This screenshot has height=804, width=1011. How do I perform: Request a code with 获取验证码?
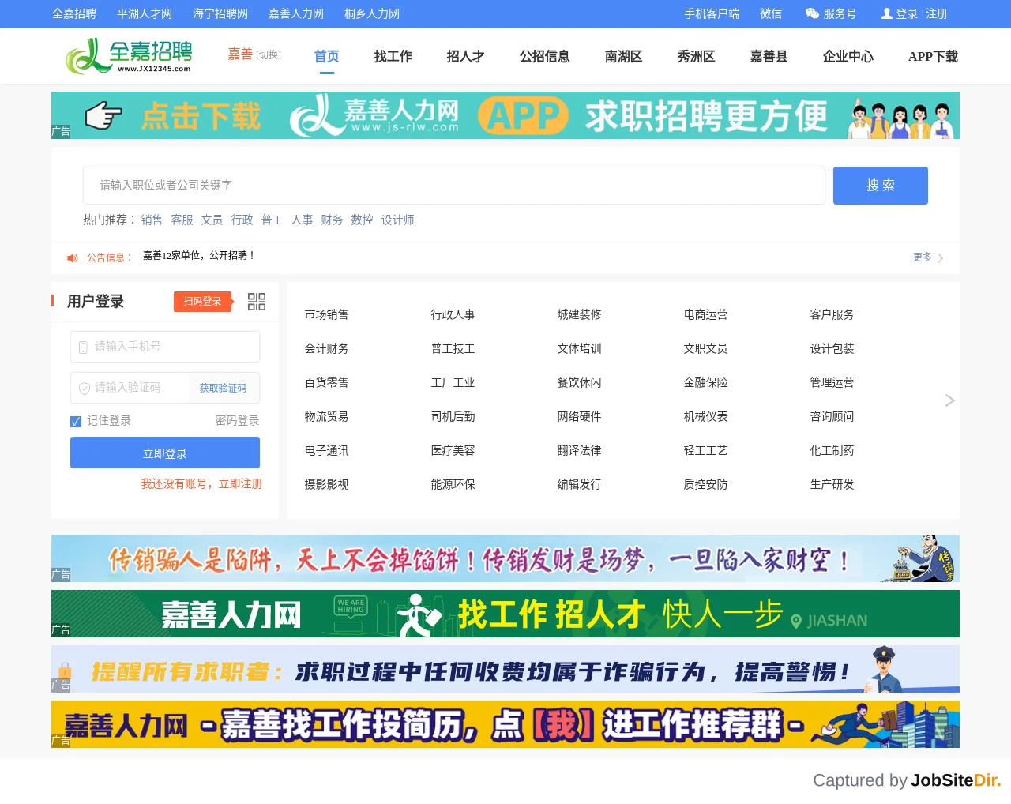tap(223, 388)
